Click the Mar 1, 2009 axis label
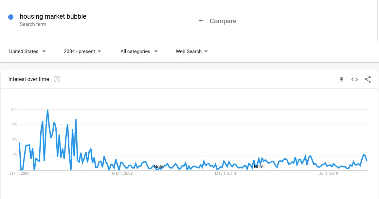The image size is (379, 199). click(x=122, y=173)
